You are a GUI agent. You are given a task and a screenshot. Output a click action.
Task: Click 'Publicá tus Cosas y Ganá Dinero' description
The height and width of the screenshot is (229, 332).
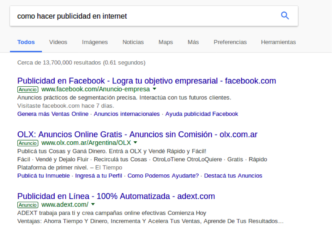tap(112, 151)
